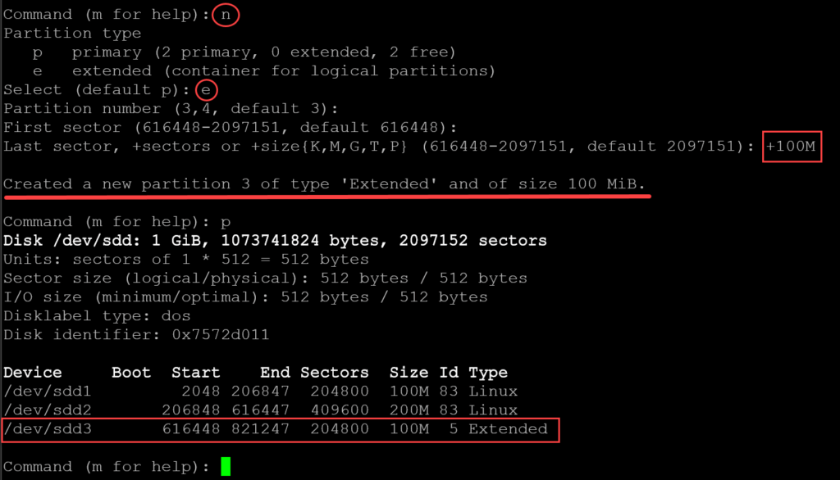Click the 'Device' column header
Viewport: 840px width, 480px height.
click(33, 372)
